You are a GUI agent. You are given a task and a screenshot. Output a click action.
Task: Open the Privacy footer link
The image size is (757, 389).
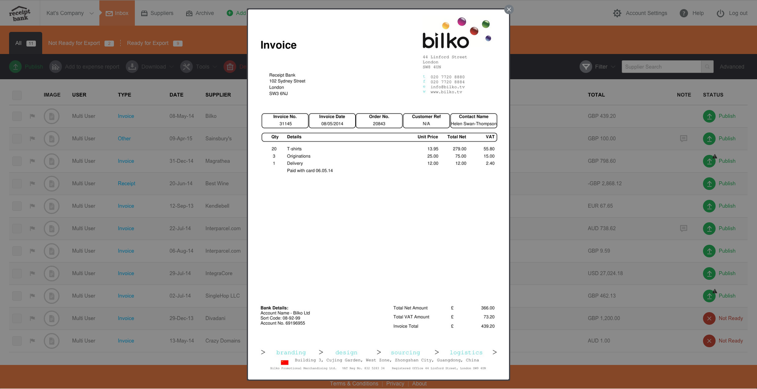coord(395,384)
